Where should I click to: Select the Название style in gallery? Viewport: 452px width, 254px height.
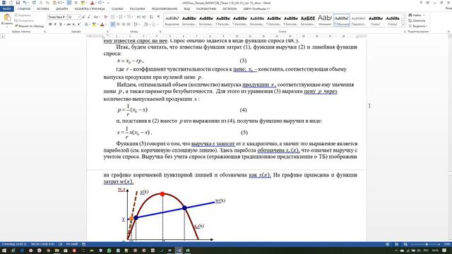coord(325,20)
